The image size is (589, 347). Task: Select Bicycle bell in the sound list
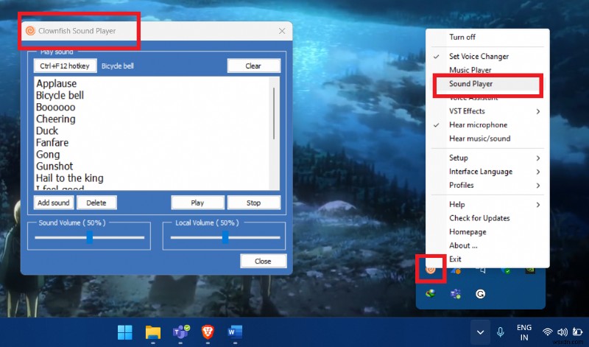[60, 95]
